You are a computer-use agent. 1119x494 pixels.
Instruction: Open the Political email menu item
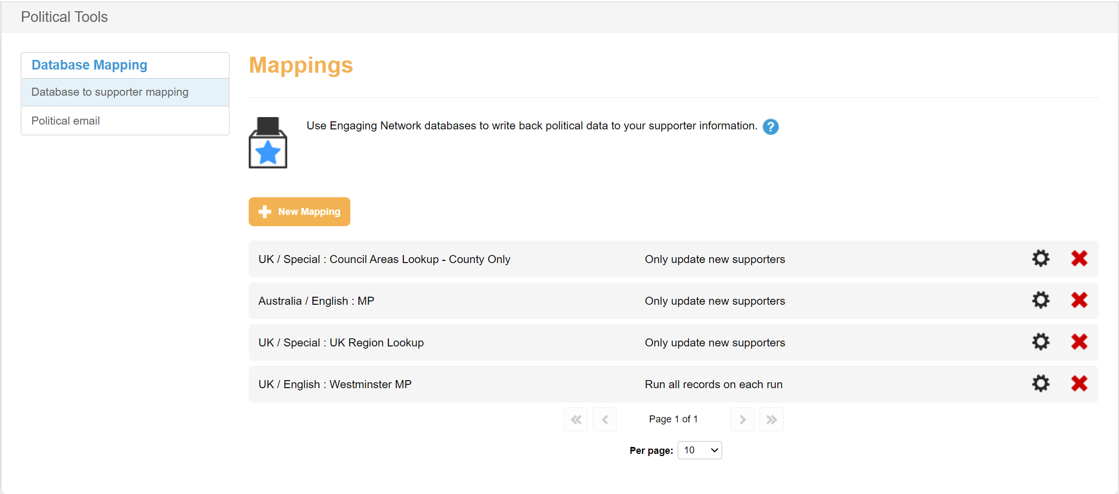(x=65, y=121)
